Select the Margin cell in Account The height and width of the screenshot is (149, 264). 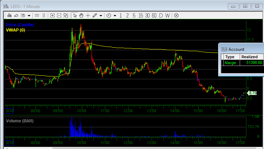click(x=232, y=63)
